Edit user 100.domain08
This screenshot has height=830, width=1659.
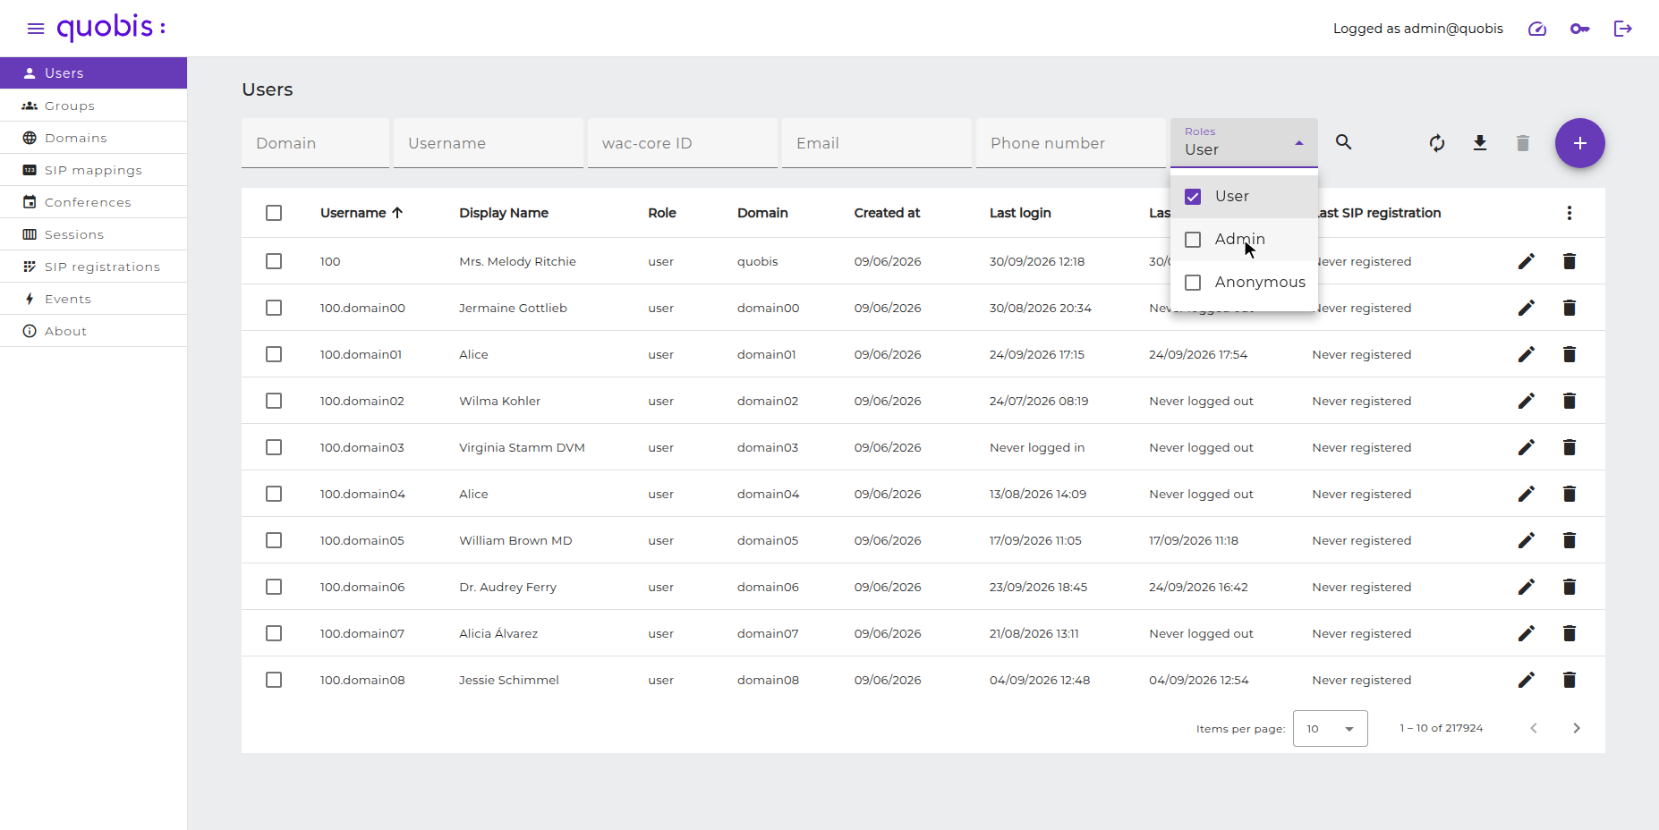tap(1527, 680)
